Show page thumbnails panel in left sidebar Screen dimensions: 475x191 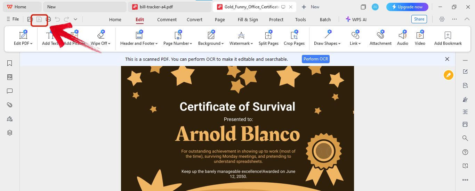tap(10, 77)
